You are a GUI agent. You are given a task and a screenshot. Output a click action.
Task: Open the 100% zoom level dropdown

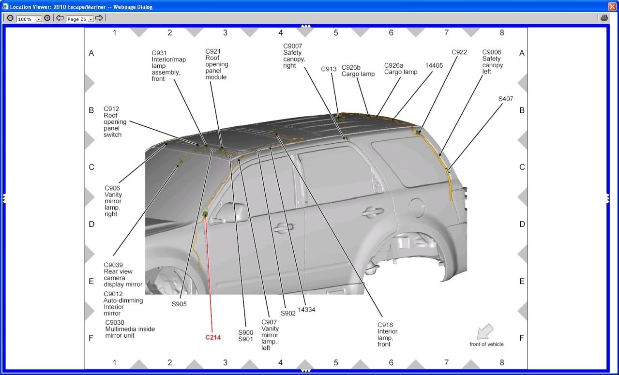click(x=30, y=19)
